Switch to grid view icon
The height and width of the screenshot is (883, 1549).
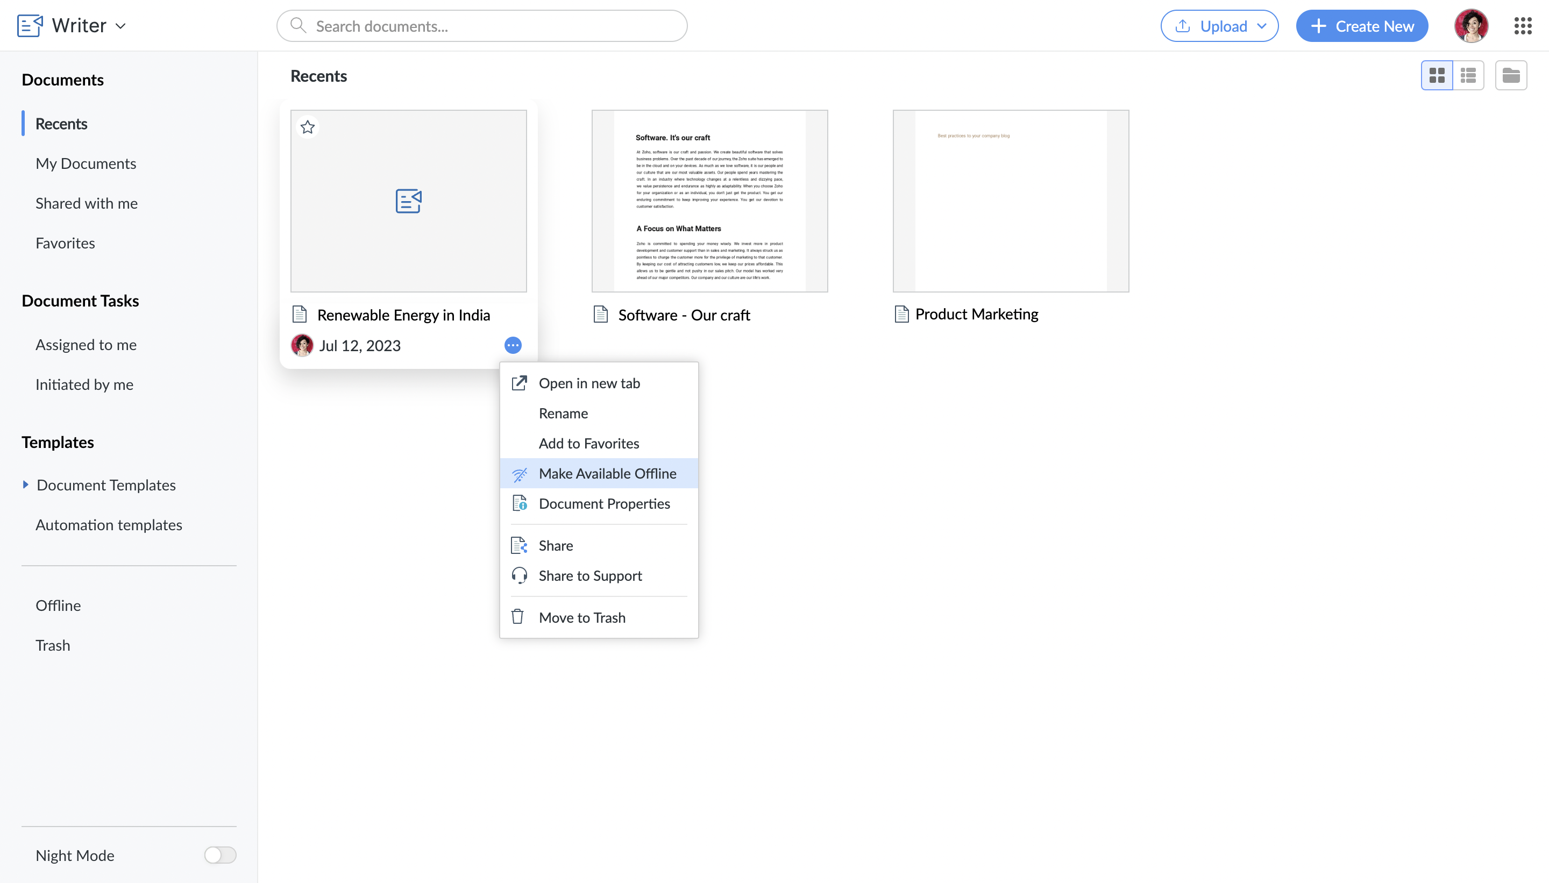click(x=1437, y=75)
